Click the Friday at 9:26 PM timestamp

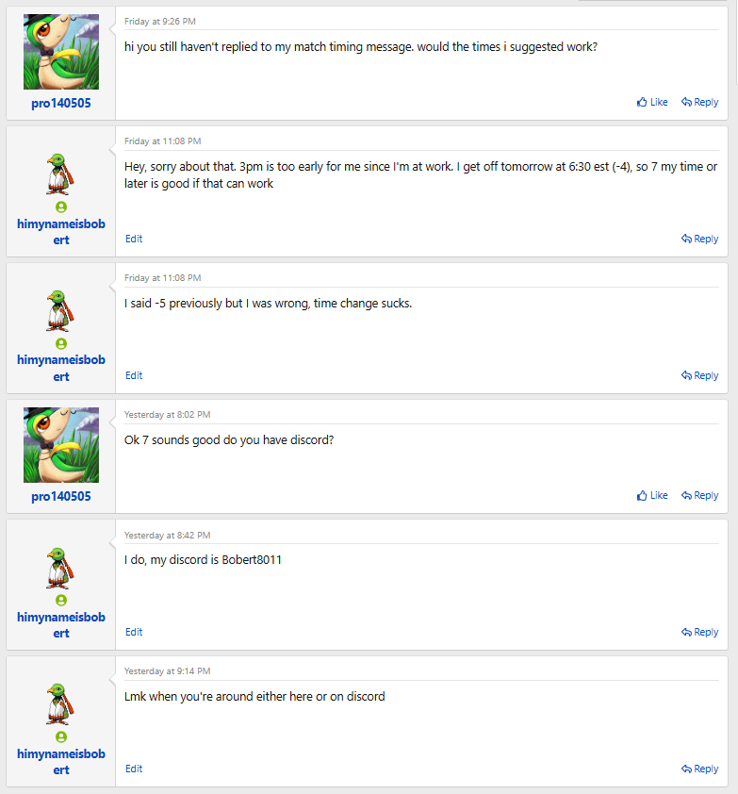[x=160, y=22]
